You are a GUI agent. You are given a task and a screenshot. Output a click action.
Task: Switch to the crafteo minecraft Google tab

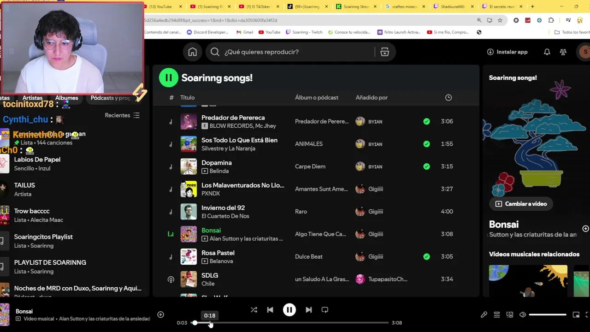tap(406, 6)
